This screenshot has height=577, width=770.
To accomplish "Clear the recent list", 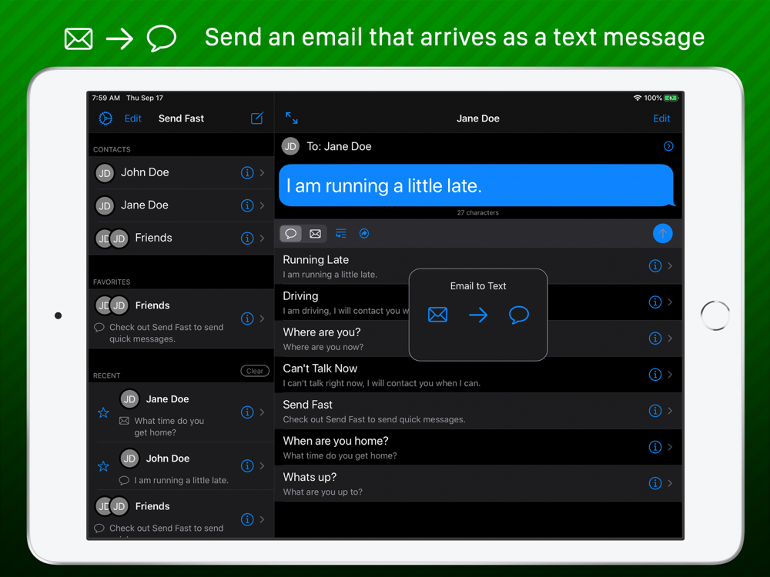I will pyautogui.click(x=255, y=371).
